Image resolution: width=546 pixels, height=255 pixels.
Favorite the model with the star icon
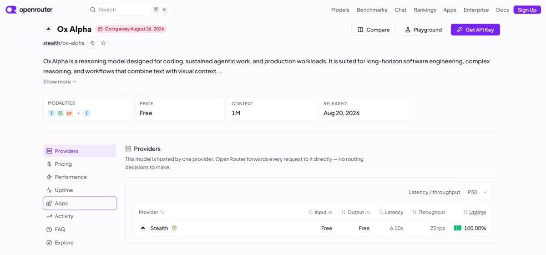tap(104, 43)
